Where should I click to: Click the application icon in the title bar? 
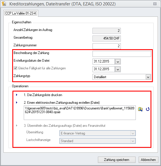[4, 4]
